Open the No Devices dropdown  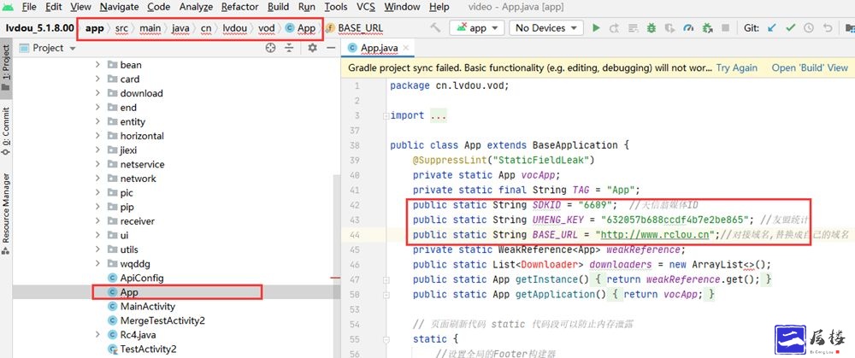[x=545, y=28]
